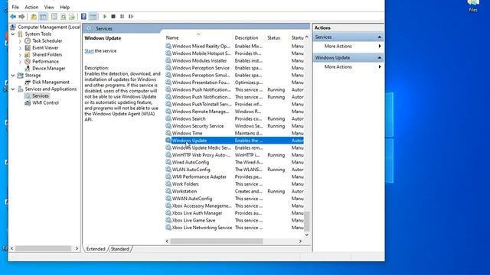Select Windows Security Service row
This screenshot has width=490, height=275.
(x=234, y=126)
